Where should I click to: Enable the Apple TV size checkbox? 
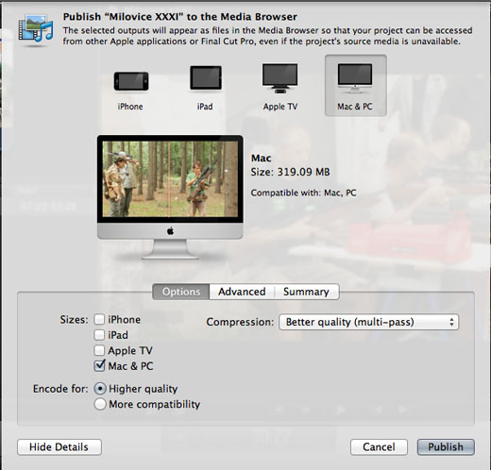[99, 350]
